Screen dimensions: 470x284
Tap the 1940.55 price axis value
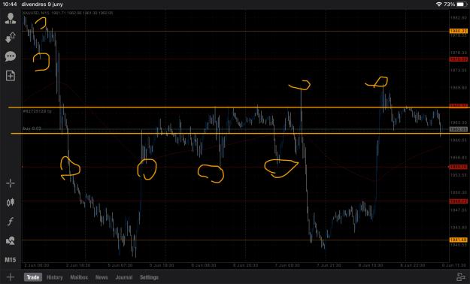tap(458, 245)
